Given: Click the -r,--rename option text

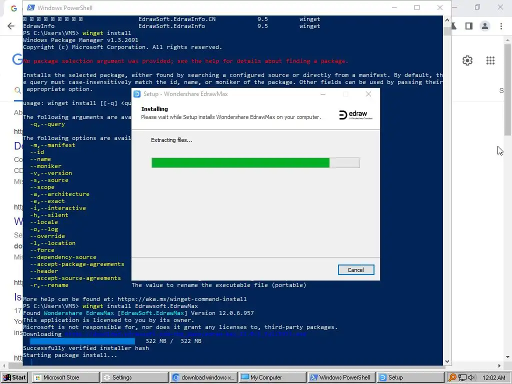Looking at the screenshot, I should (49, 285).
